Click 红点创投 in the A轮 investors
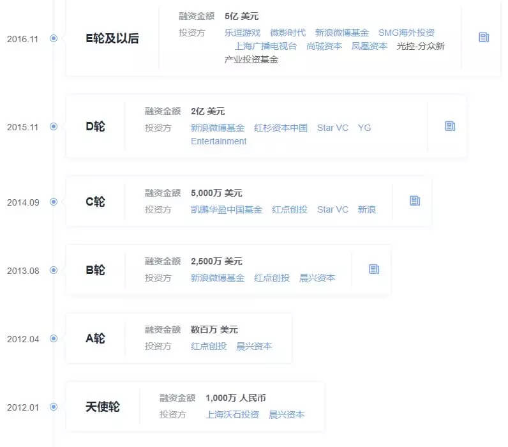 tap(208, 346)
